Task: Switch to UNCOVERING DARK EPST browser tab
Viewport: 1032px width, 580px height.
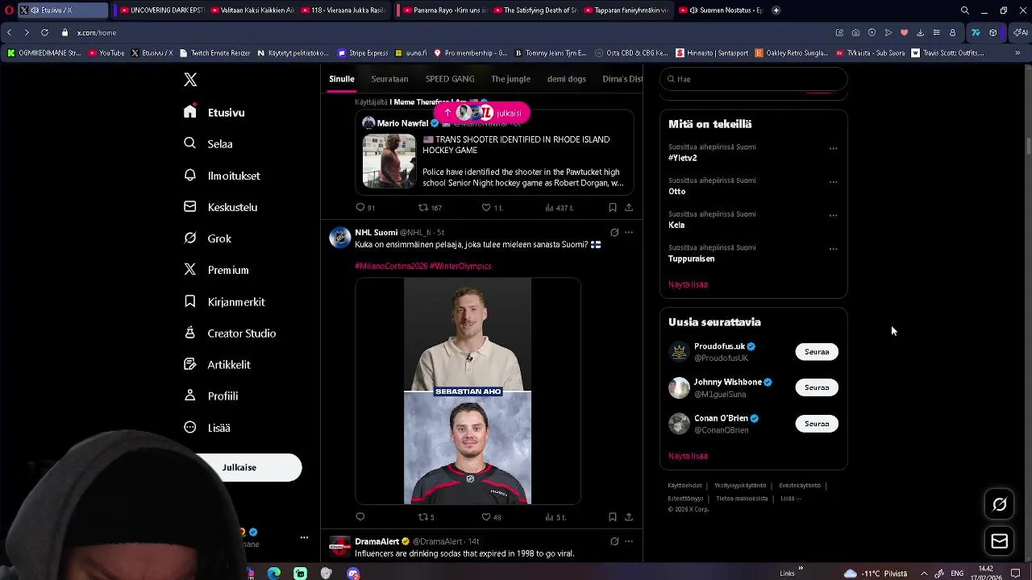Action: tap(161, 10)
